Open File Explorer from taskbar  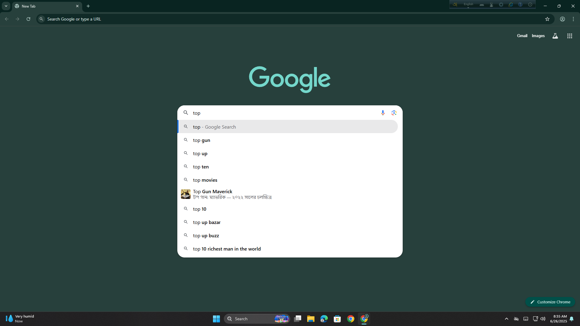pyautogui.click(x=311, y=319)
